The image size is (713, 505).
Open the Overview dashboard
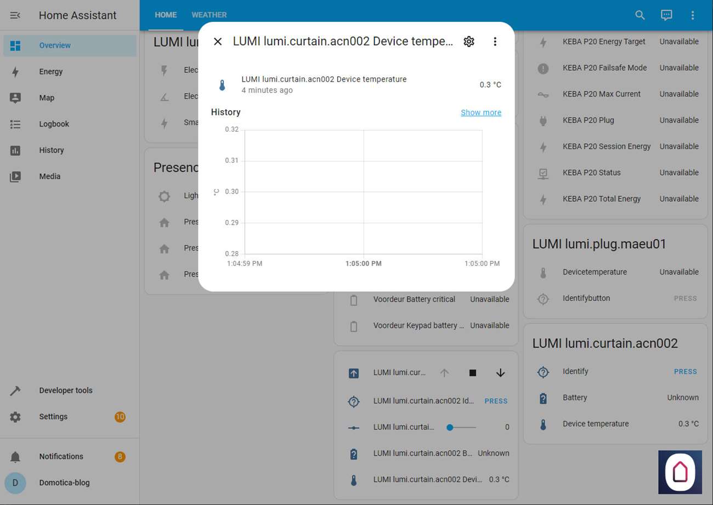pyautogui.click(x=70, y=46)
